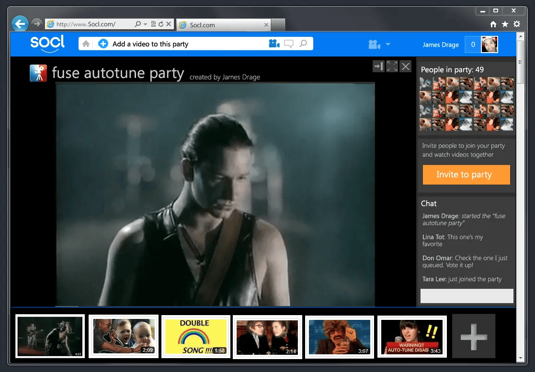The width and height of the screenshot is (535, 372).
Task: Expand the party dropdown arrow in header
Action: point(388,44)
